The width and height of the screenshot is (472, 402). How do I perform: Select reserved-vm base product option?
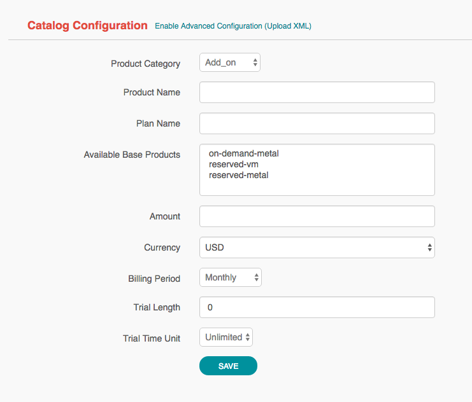[x=233, y=164]
